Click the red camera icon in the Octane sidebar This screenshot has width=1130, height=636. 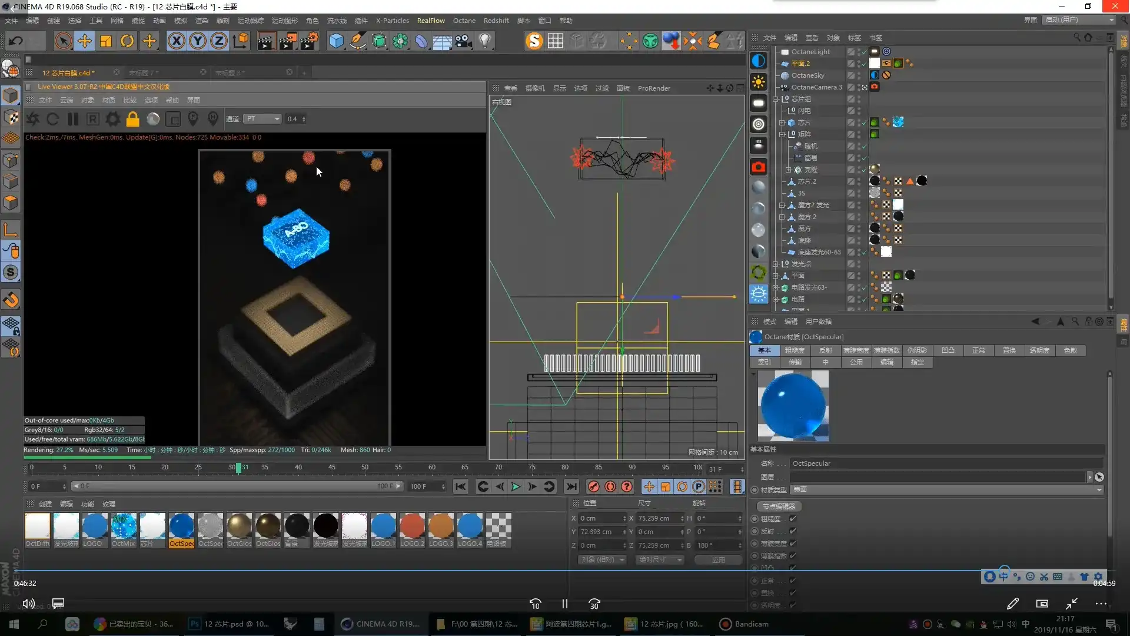point(758,167)
